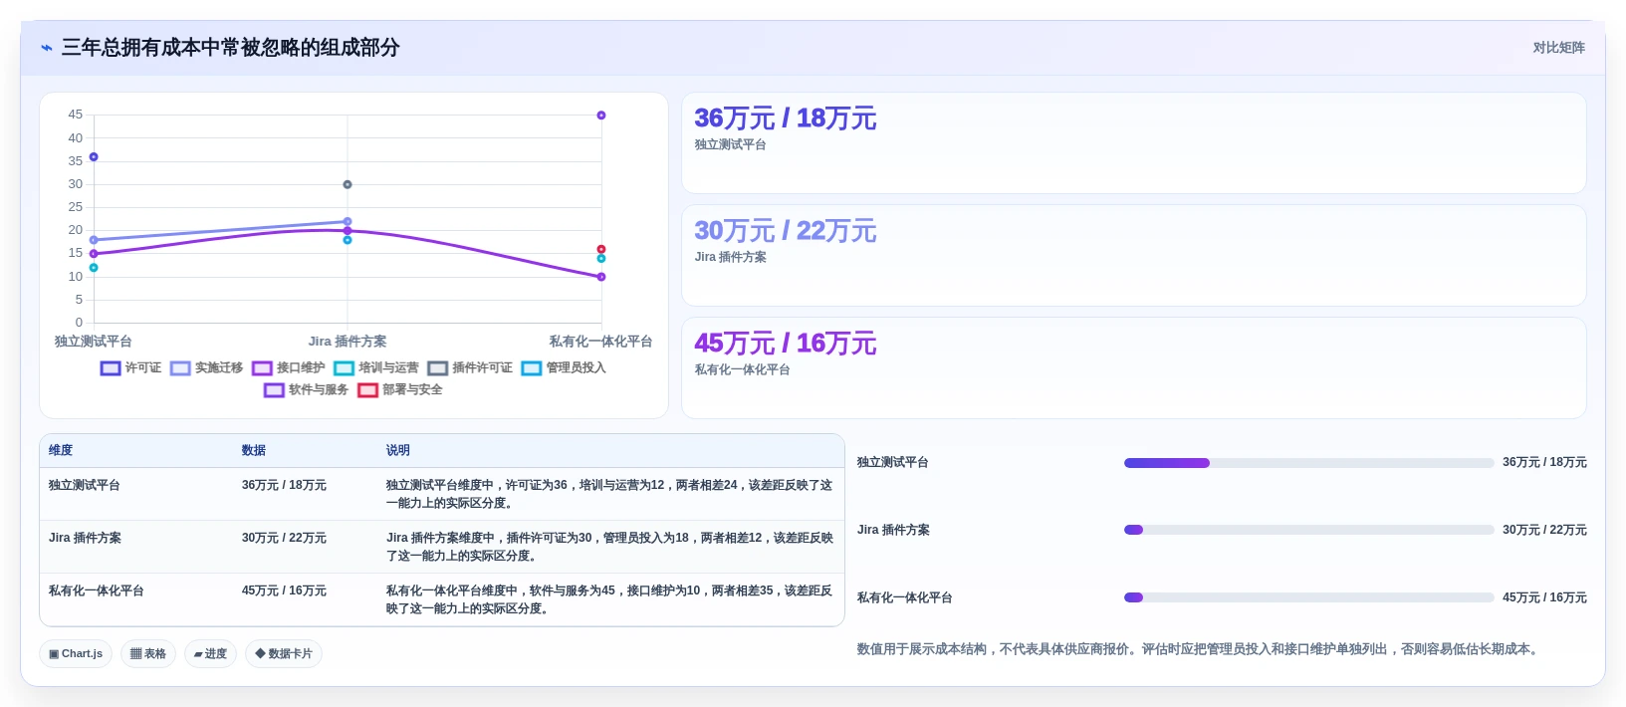Image resolution: width=1626 pixels, height=707 pixels.
Task: Click the data point at 45 on the chart
Action: pyautogui.click(x=601, y=116)
